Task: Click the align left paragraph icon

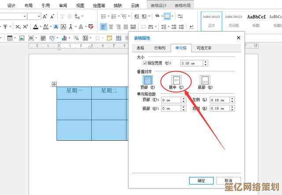Action: pos(103,27)
